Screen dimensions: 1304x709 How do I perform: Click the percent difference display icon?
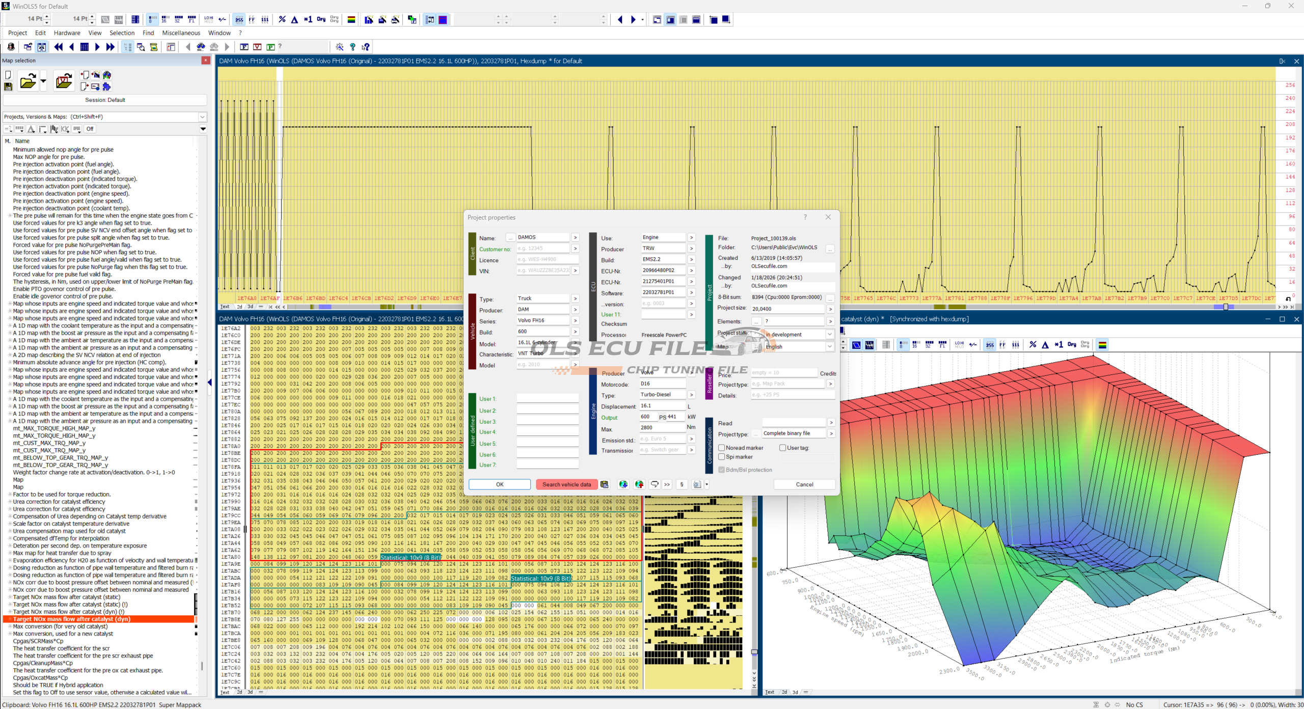tap(282, 19)
